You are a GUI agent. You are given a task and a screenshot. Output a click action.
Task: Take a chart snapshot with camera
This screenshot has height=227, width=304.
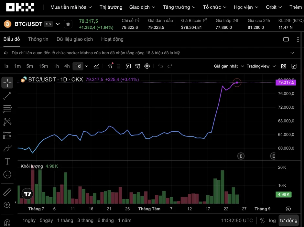click(284, 66)
